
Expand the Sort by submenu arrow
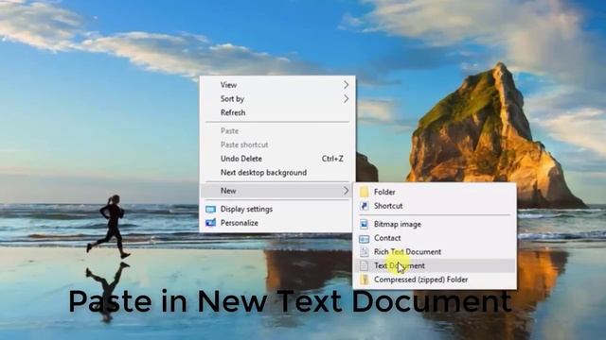[x=346, y=99]
